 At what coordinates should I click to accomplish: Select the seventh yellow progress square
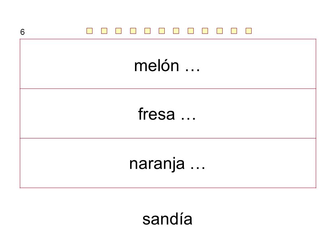pos(176,31)
